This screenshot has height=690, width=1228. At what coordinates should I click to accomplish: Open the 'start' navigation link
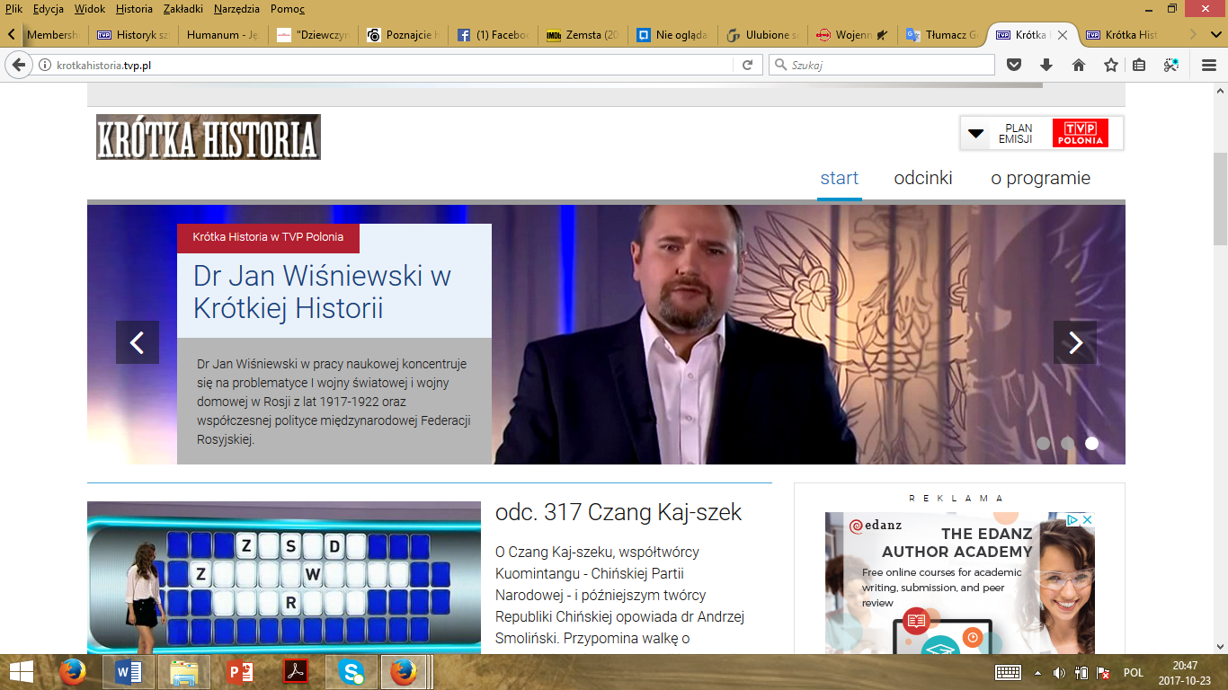point(840,178)
